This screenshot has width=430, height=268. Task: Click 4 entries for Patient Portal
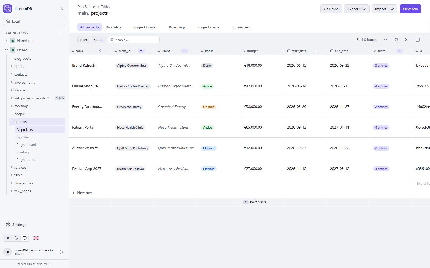[x=381, y=128]
